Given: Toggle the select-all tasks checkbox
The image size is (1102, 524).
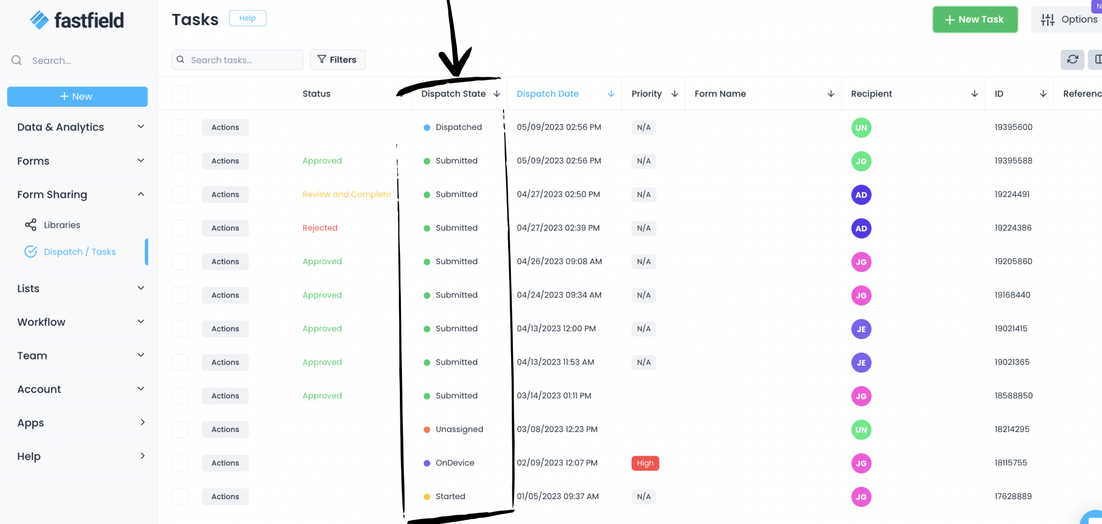Looking at the screenshot, I should point(180,94).
